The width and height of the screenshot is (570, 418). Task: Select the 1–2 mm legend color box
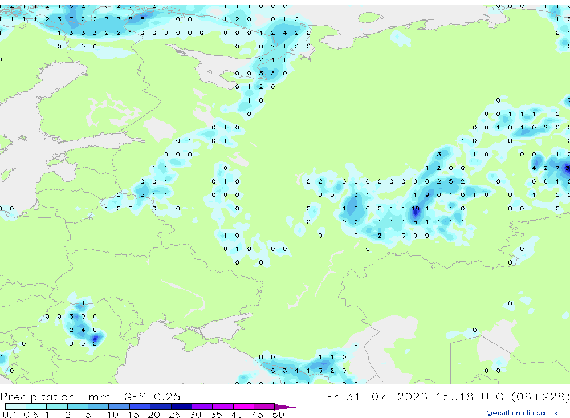57,407
